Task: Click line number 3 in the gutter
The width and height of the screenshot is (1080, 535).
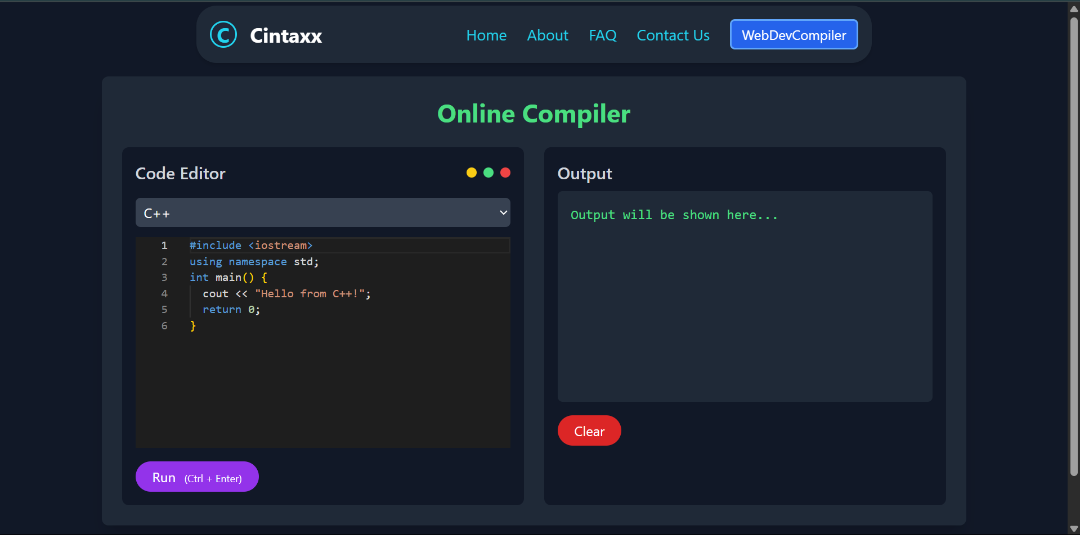Action: (164, 278)
